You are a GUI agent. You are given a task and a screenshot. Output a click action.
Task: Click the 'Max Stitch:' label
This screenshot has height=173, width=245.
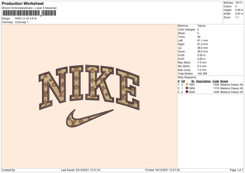pos(185,62)
